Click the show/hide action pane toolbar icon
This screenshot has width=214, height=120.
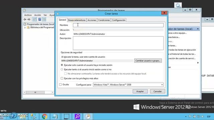point(44,19)
